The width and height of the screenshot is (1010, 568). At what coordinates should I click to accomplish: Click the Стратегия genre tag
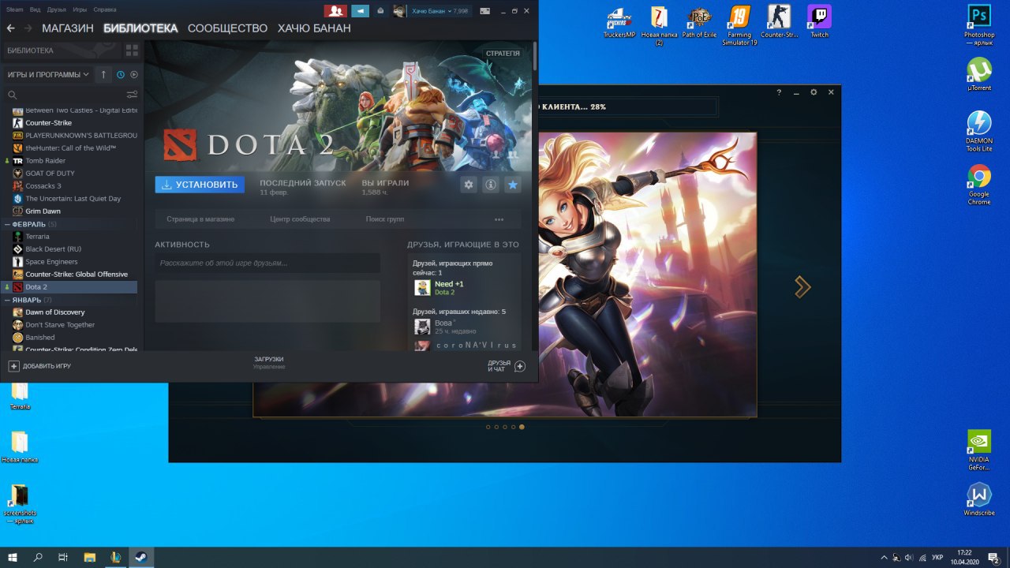coord(503,54)
